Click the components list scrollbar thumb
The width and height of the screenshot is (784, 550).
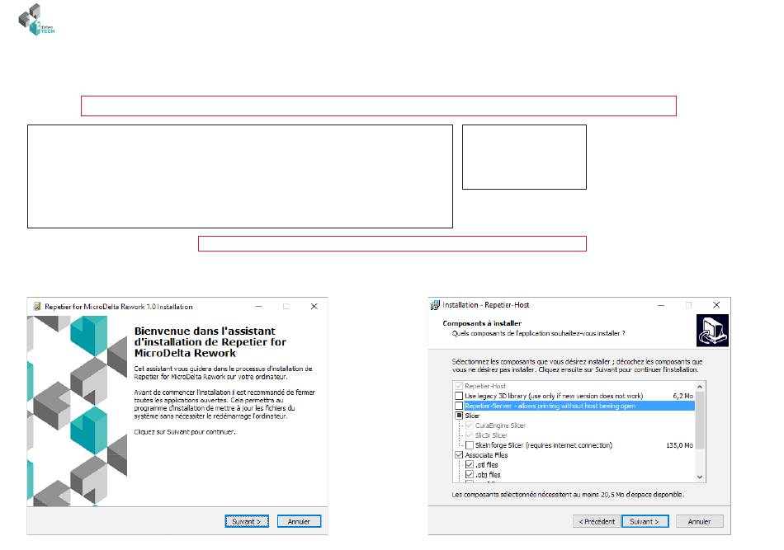(x=700, y=420)
